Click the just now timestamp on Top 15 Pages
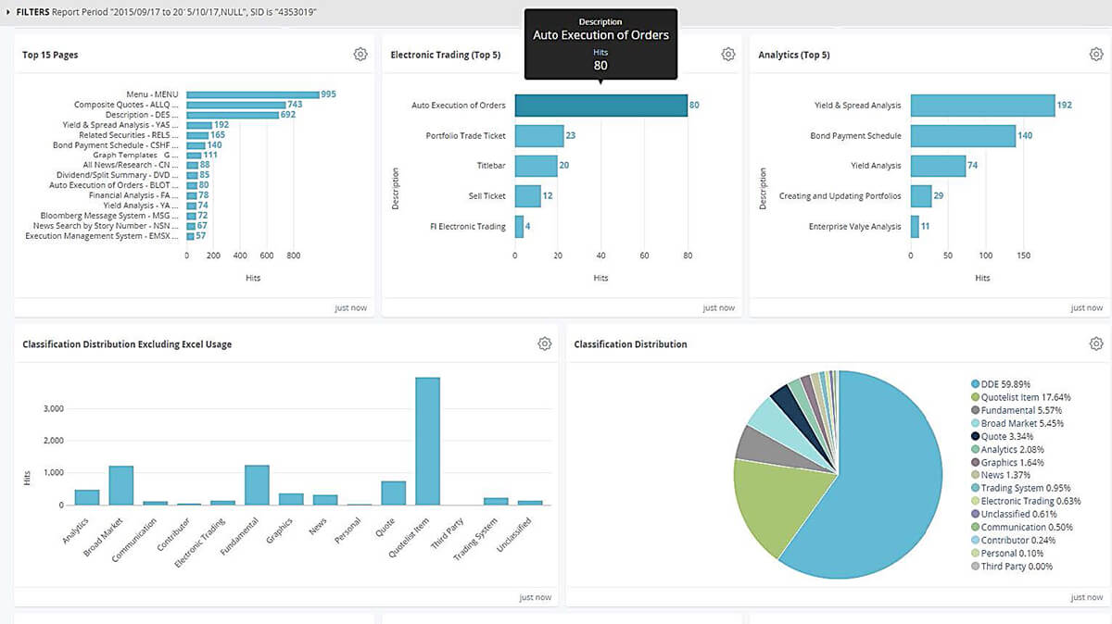The width and height of the screenshot is (1112, 624). (x=351, y=306)
